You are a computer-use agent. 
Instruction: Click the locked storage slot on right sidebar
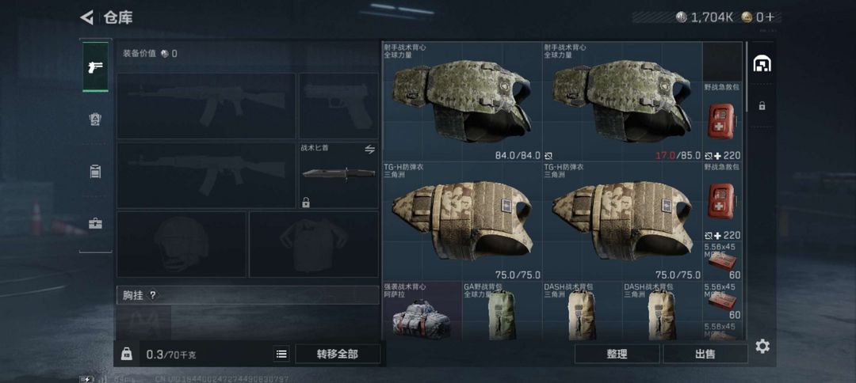tap(762, 106)
